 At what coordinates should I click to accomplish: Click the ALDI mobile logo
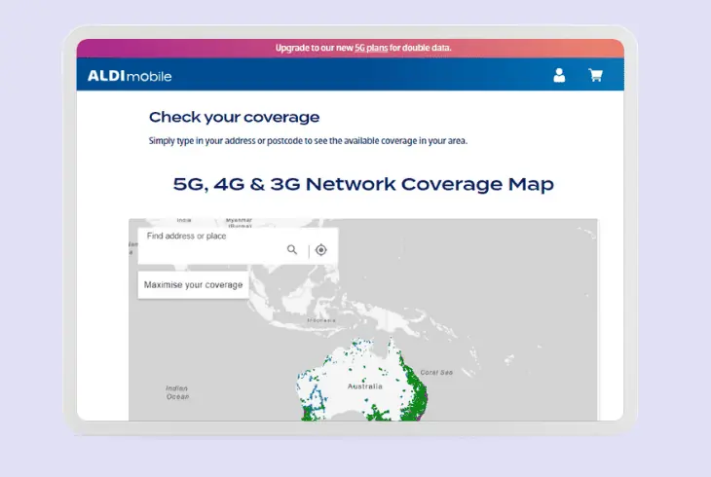pos(130,76)
